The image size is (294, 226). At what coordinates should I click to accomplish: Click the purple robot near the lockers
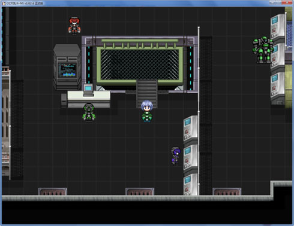pos(176,156)
